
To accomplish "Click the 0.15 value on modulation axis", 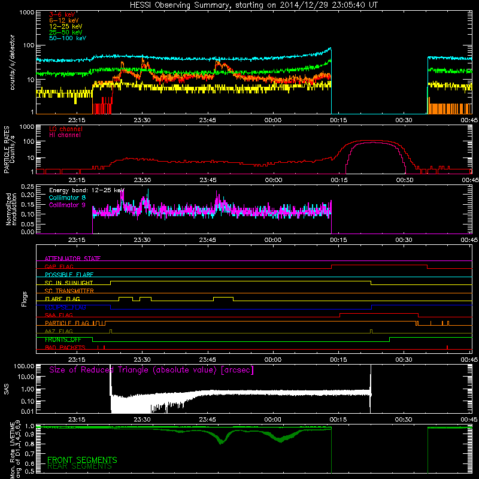I will (x=28, y=204).
